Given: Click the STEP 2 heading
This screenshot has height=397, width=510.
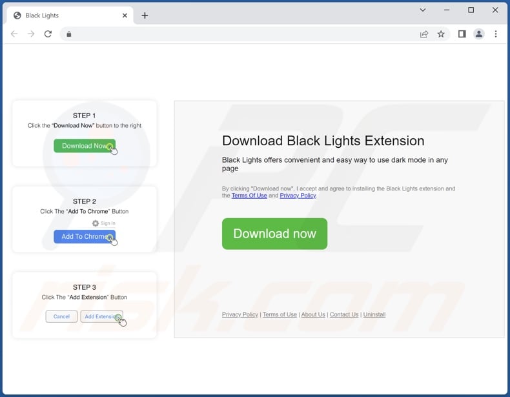Looking at the screenshot, I should (84, 201).
